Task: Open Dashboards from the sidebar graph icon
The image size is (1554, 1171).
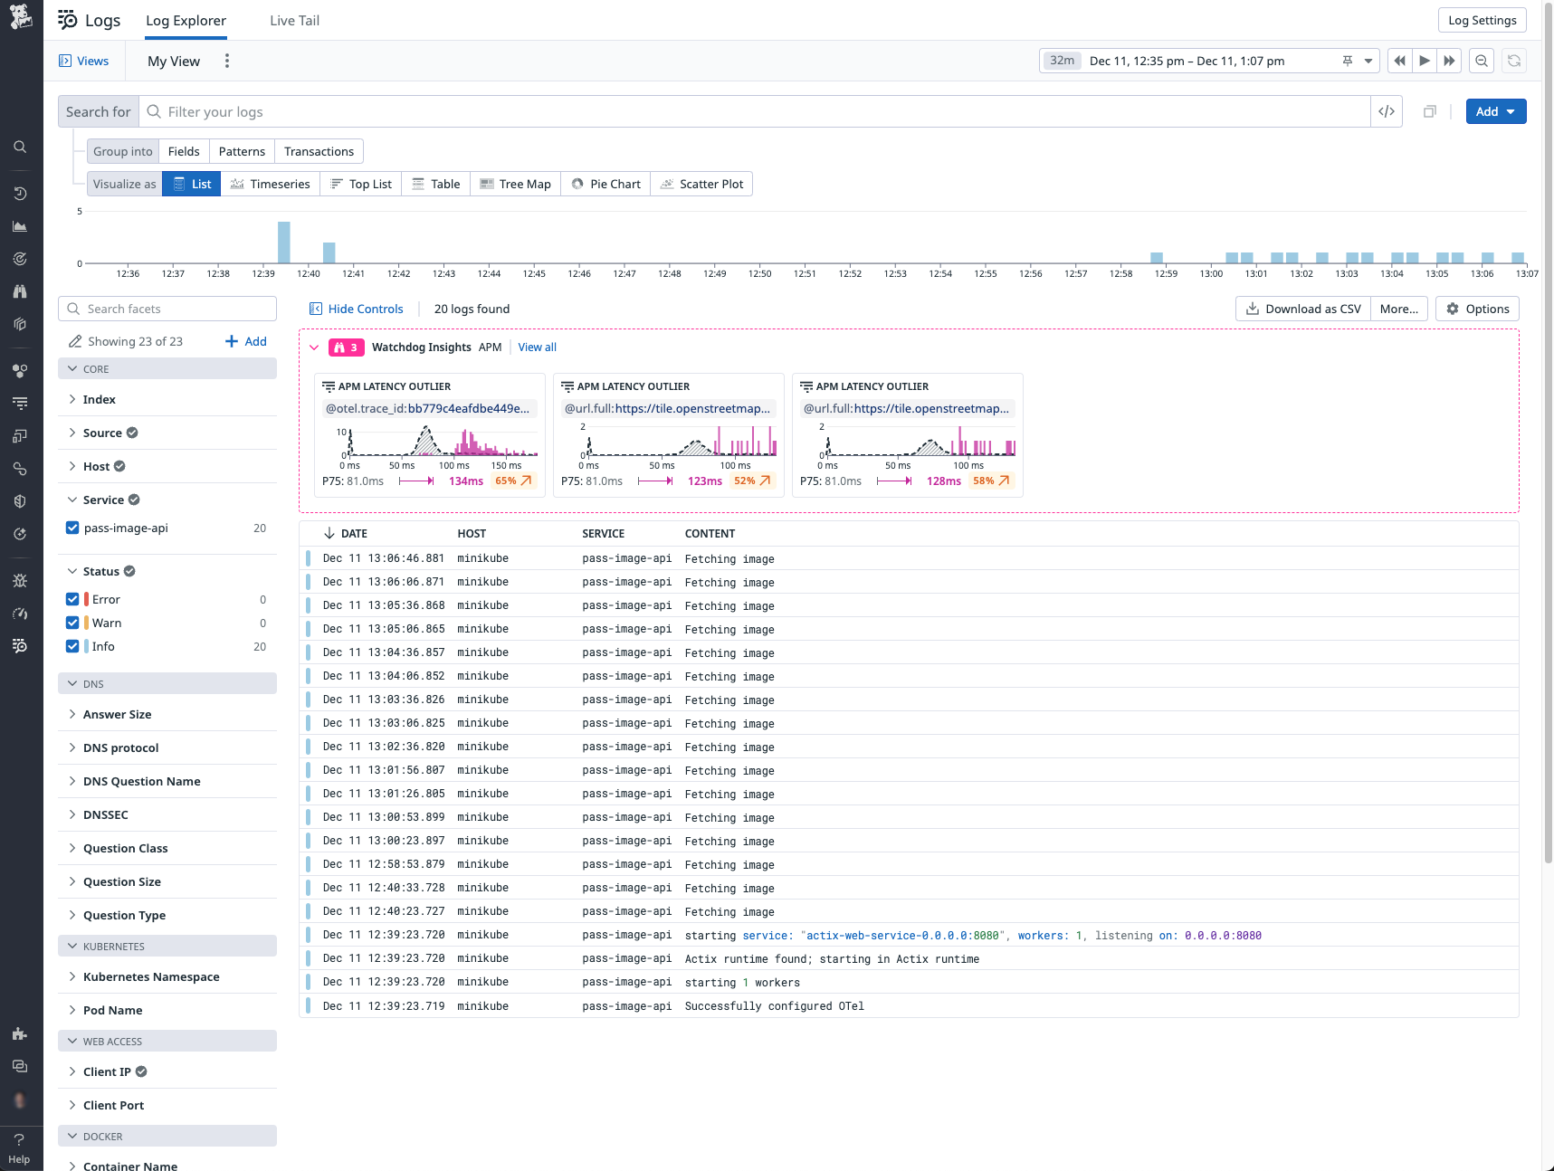Action: point(20,226)
